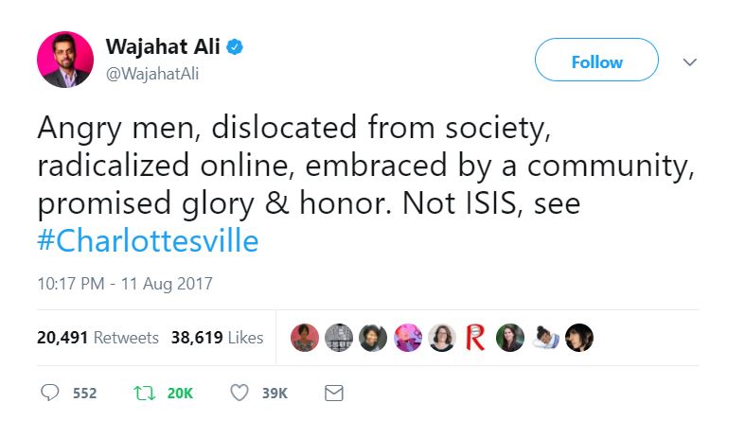745x438 pixels.
Task: View the 20,491 Retweets list
Action: pyautogui.click(x=84, y=338)
